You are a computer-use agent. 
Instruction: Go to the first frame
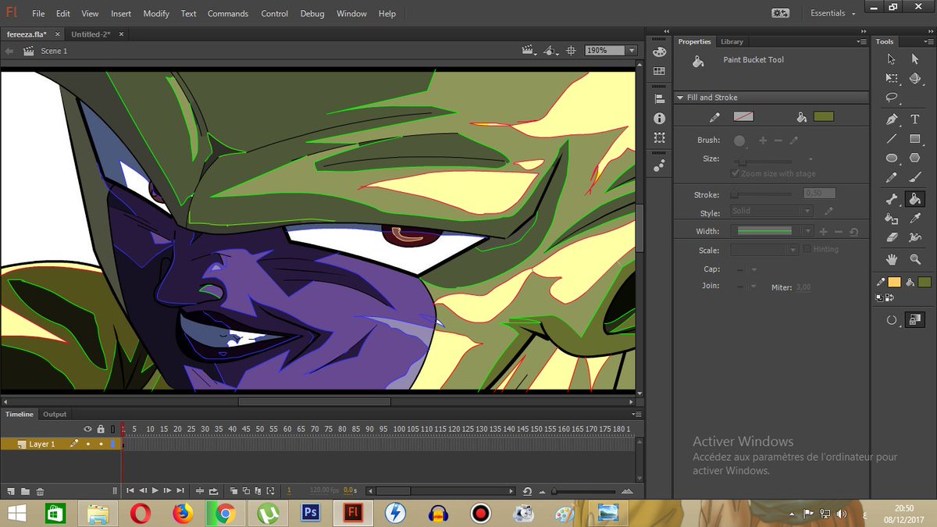pyautogui.click(x=130, y=491)
